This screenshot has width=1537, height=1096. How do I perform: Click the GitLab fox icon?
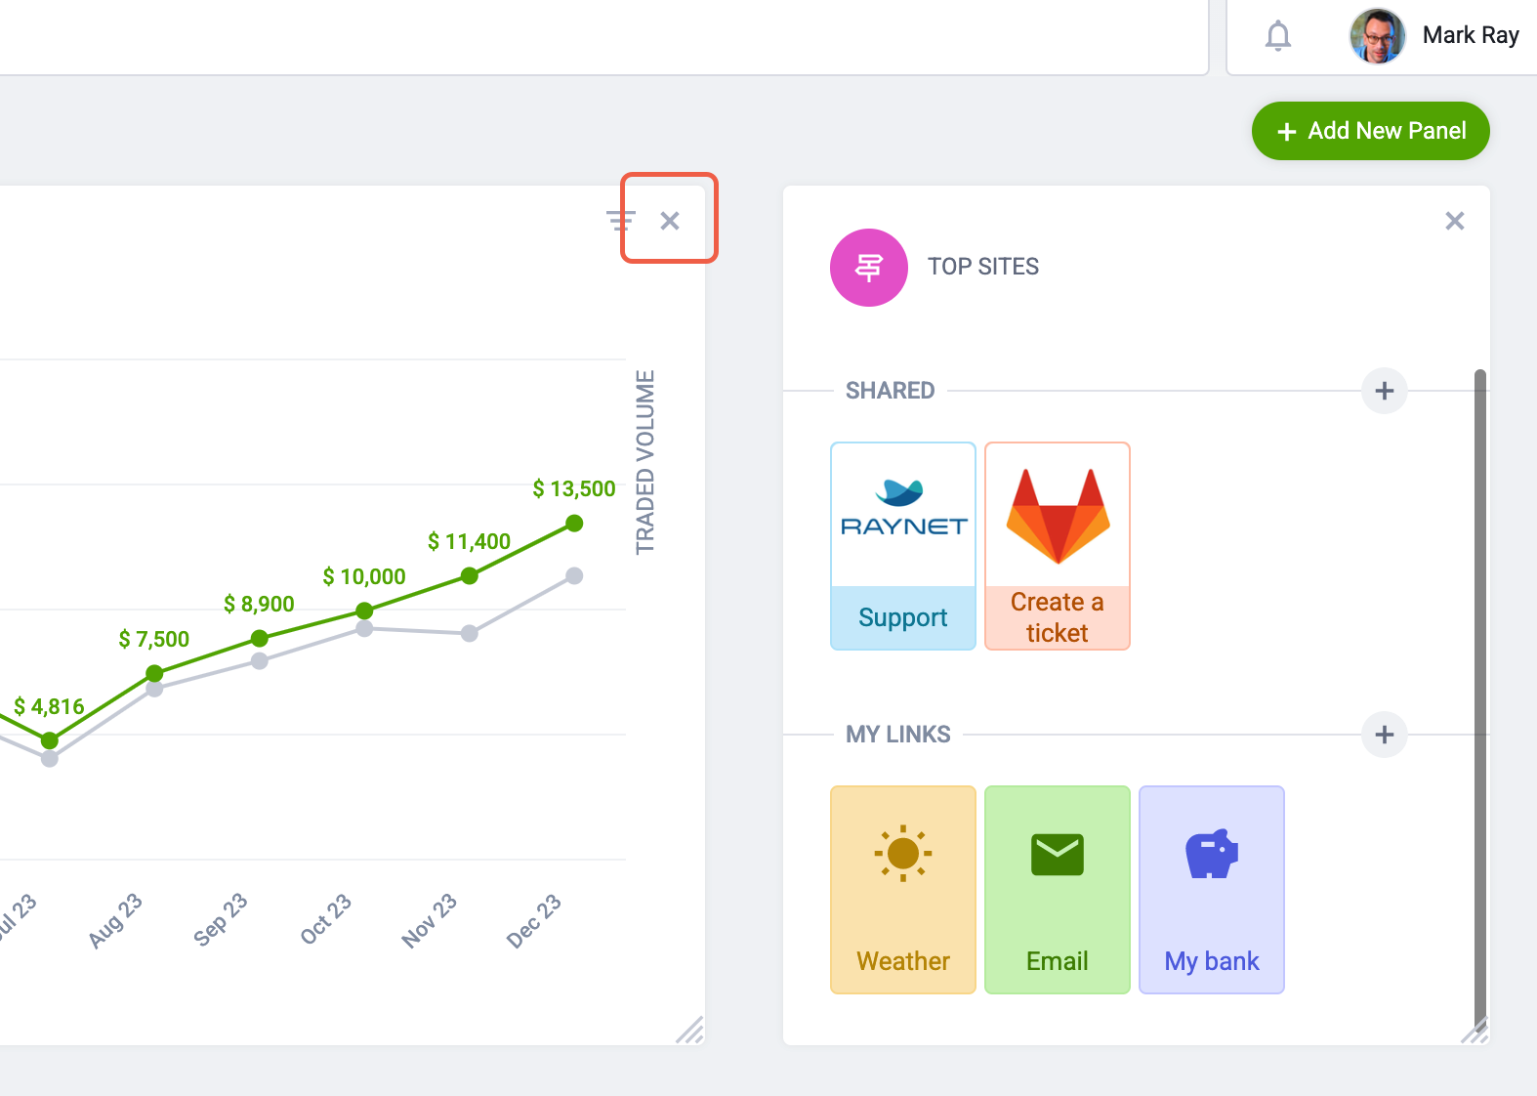click(x=1057, y=515)
